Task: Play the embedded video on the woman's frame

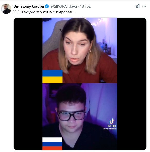Action: pos(80,50)
